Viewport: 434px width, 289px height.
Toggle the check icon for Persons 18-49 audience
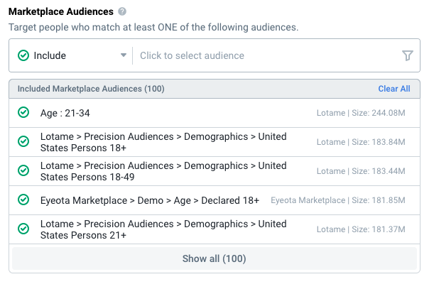23,171
